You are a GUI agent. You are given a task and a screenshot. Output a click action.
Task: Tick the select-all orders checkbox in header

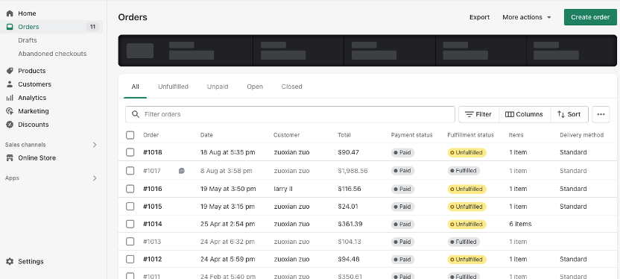(130, 135)
